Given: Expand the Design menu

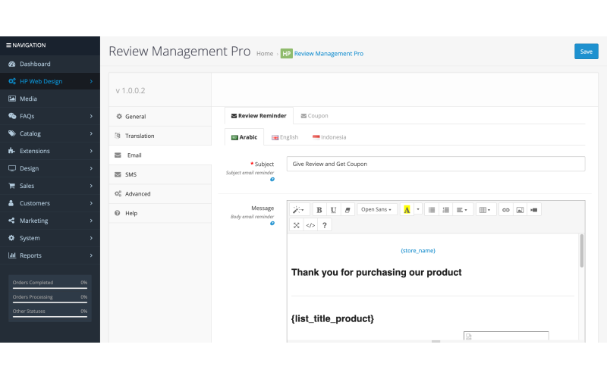Looking at the screenshot, I should (50, 168).
